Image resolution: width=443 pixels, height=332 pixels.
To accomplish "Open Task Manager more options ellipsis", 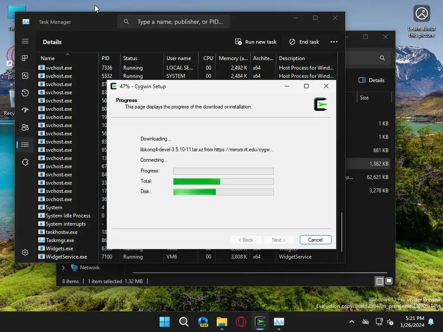I will pos(334,42).
